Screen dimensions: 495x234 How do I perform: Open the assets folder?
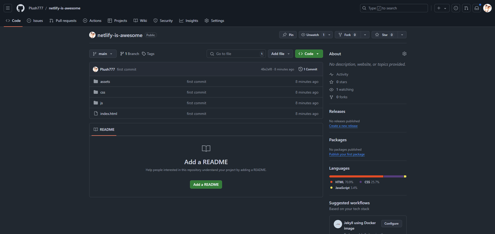[x=105, y=82]
